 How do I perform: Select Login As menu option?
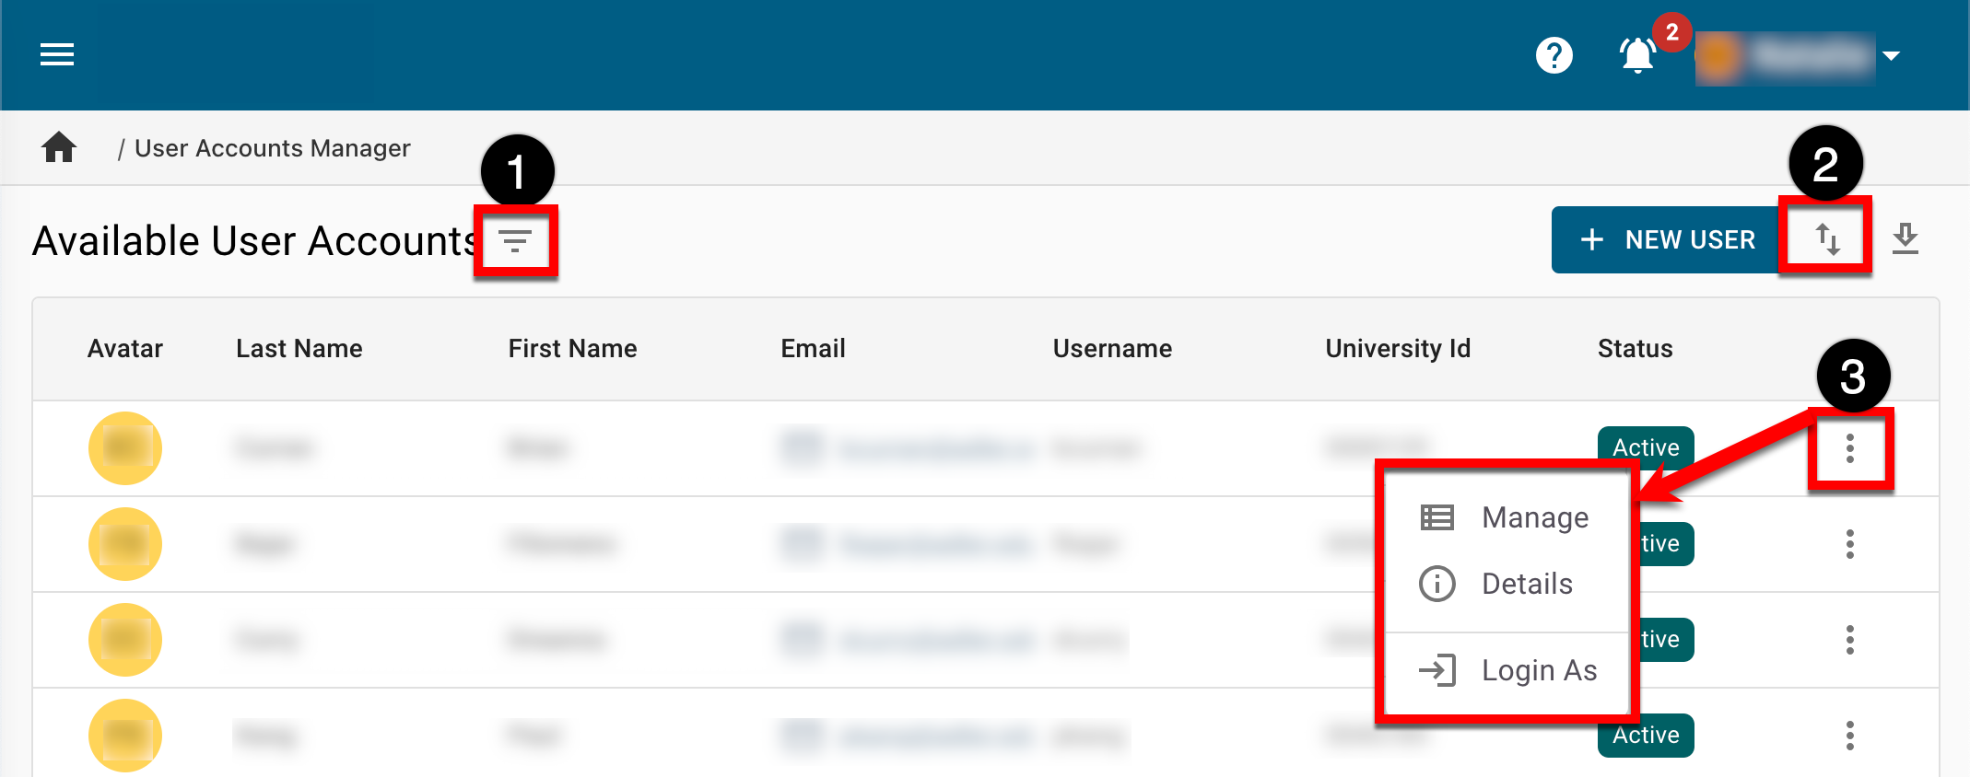point(1538,670)
